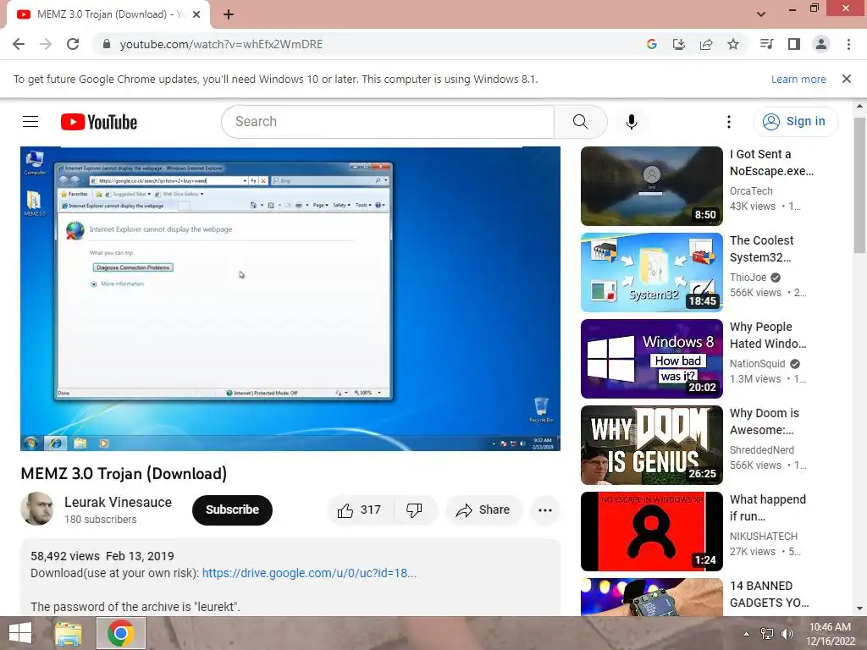Open the drive.google.com download link
The width and height of the screenshot is (867, 650).
(x=309, y=573)
